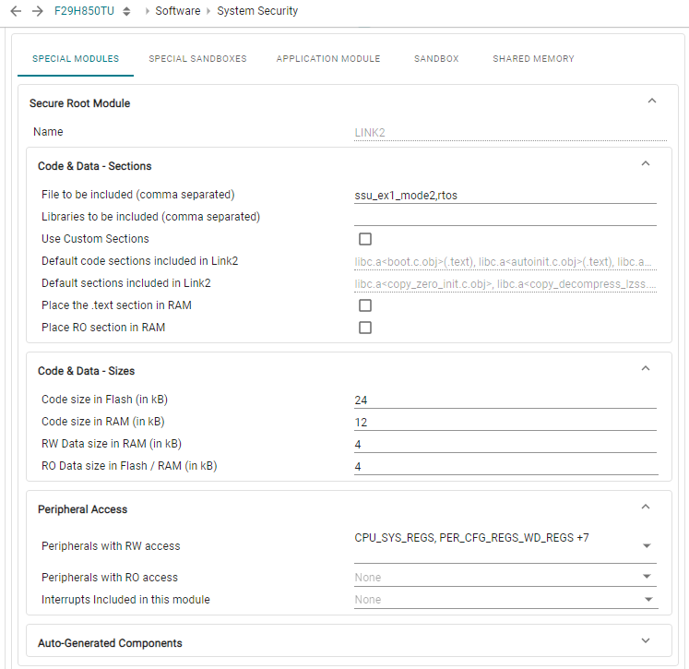Enable the Use Custom Sections checkbox
Screen dimensions: 689x669
[x=365, y=239]
